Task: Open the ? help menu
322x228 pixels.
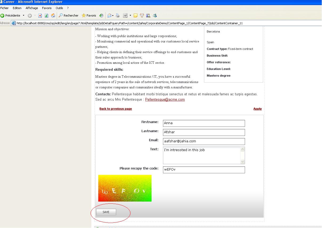Action: coord(68,8)
